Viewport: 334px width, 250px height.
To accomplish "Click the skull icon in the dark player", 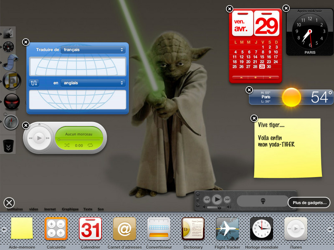I will coord(263,201).
